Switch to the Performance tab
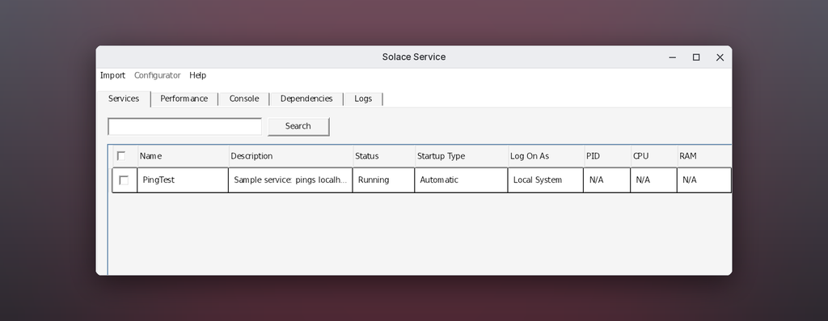Viewport: 828px width, 321px height. point(184,99)
